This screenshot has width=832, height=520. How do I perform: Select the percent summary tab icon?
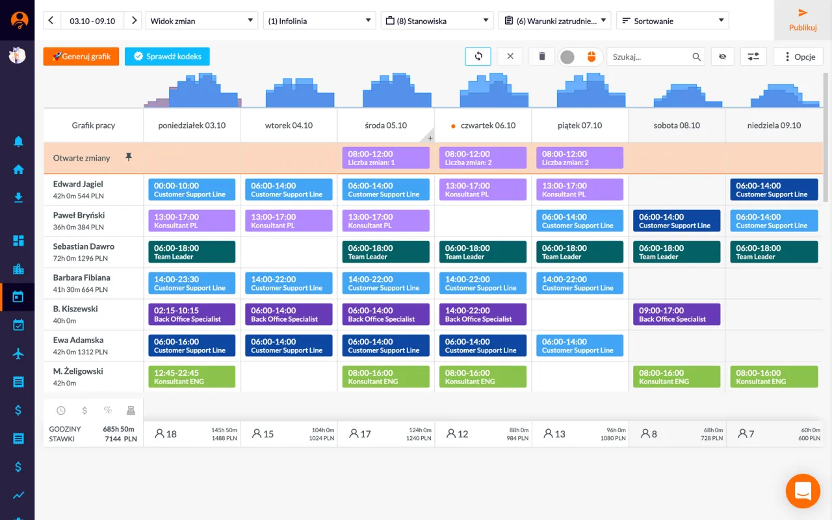point(108,410)
